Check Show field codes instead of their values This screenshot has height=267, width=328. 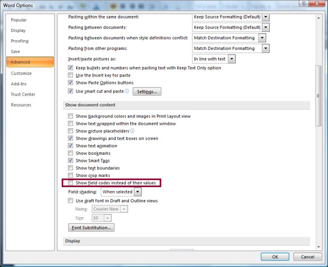tap(71, 183)
